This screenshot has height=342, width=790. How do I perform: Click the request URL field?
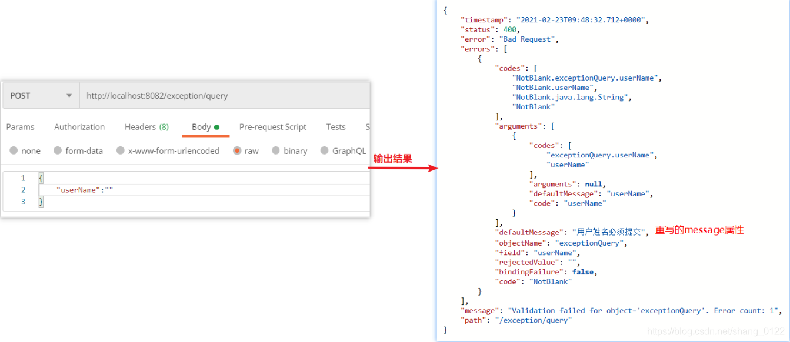(225, 96)
